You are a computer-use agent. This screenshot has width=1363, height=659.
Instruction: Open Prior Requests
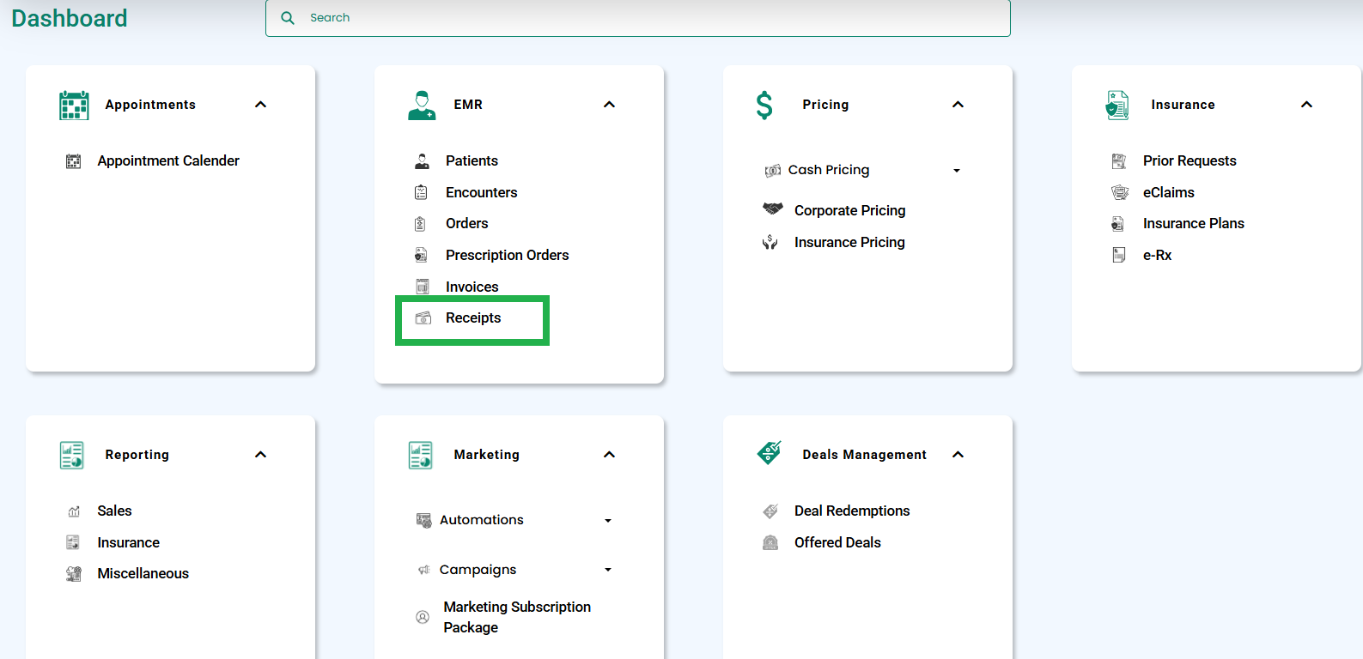1190,161
